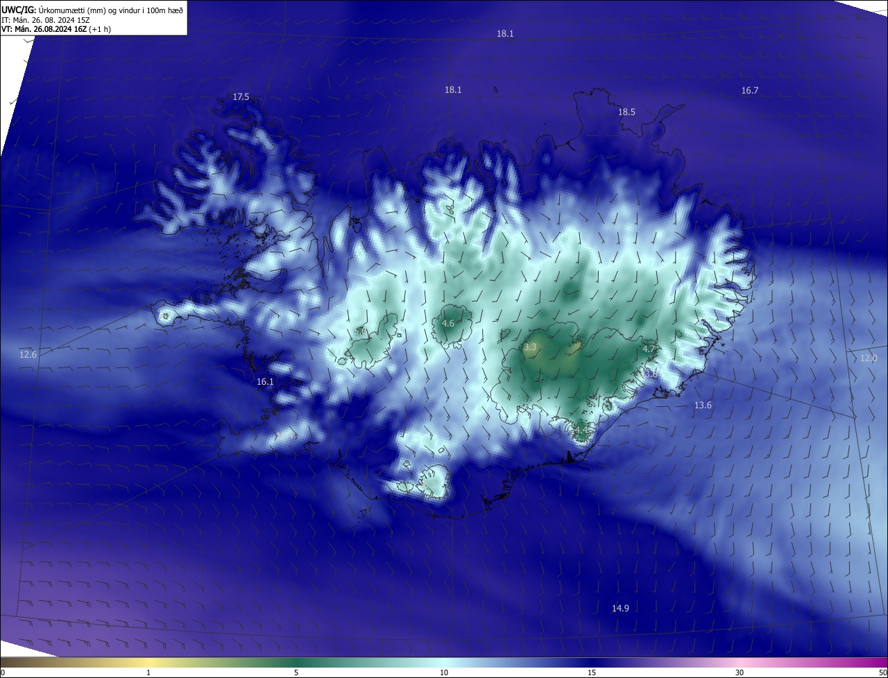Viewport: 888px width, 678px height.
Task: Click the 16.7 value label
Action: click(750, 90)
